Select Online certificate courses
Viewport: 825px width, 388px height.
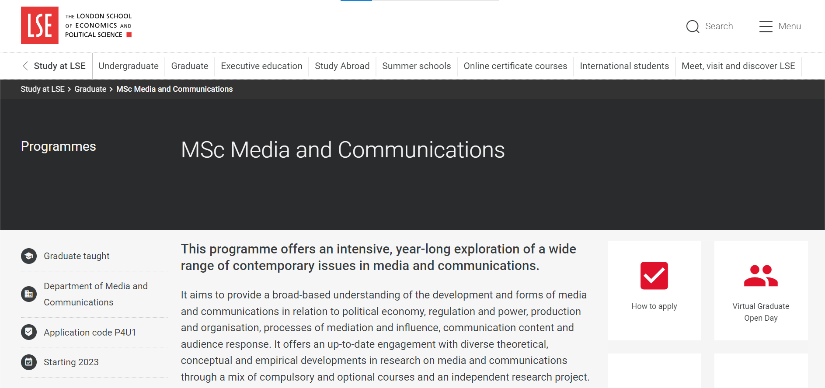[x=515, y=66]
